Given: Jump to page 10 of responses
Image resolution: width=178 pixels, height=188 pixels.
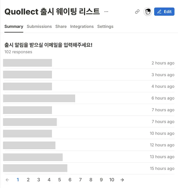Looking at the screenshot, I should click(x=112, y=180).
